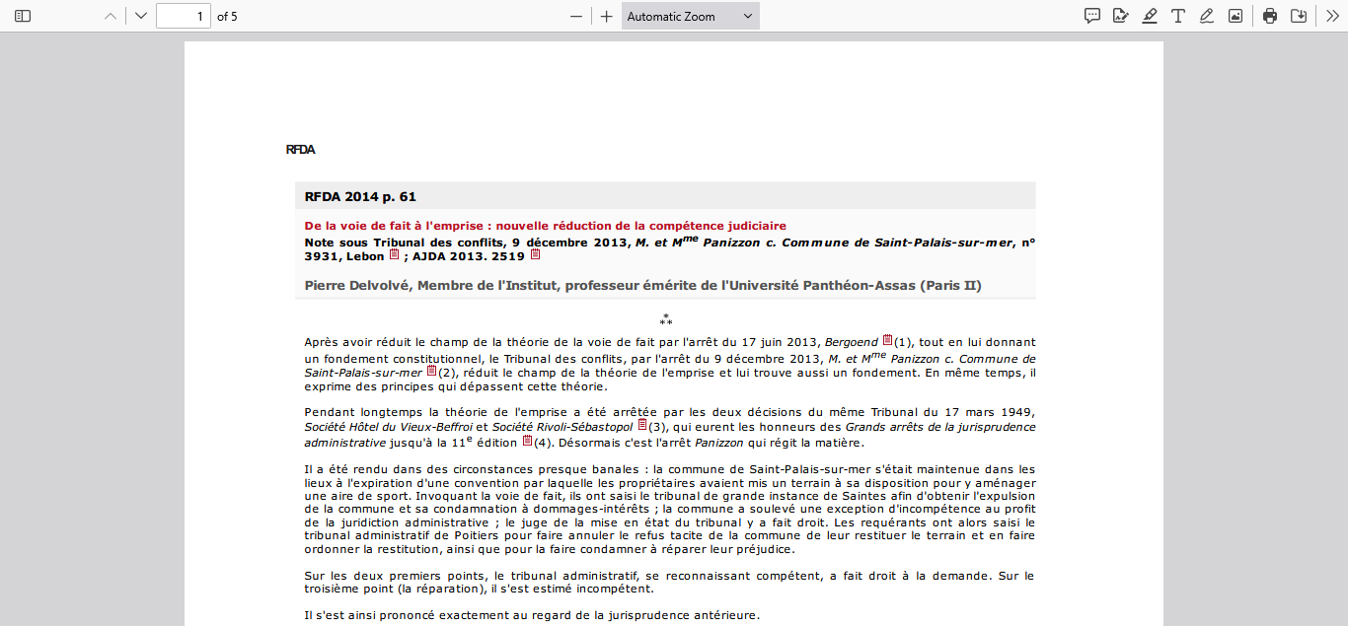Click the 'of 5' page count label
The width and height of the screenshot is (1348, 626).
coord(227,16)
